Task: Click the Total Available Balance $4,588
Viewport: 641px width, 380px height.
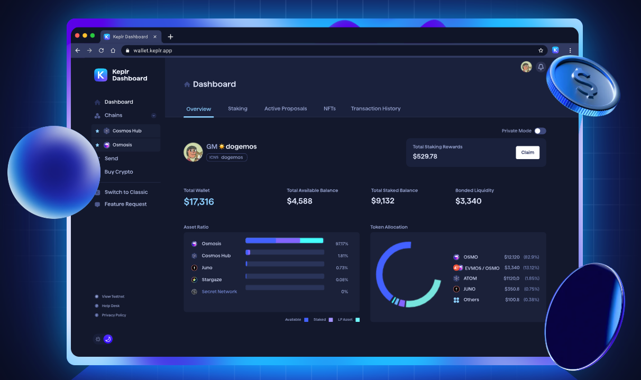Action: (x=300, y=201)
